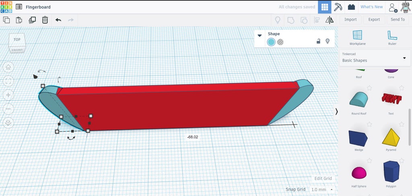Open Bricks mode
412x196 pixels.
click(x=351, y=7)
